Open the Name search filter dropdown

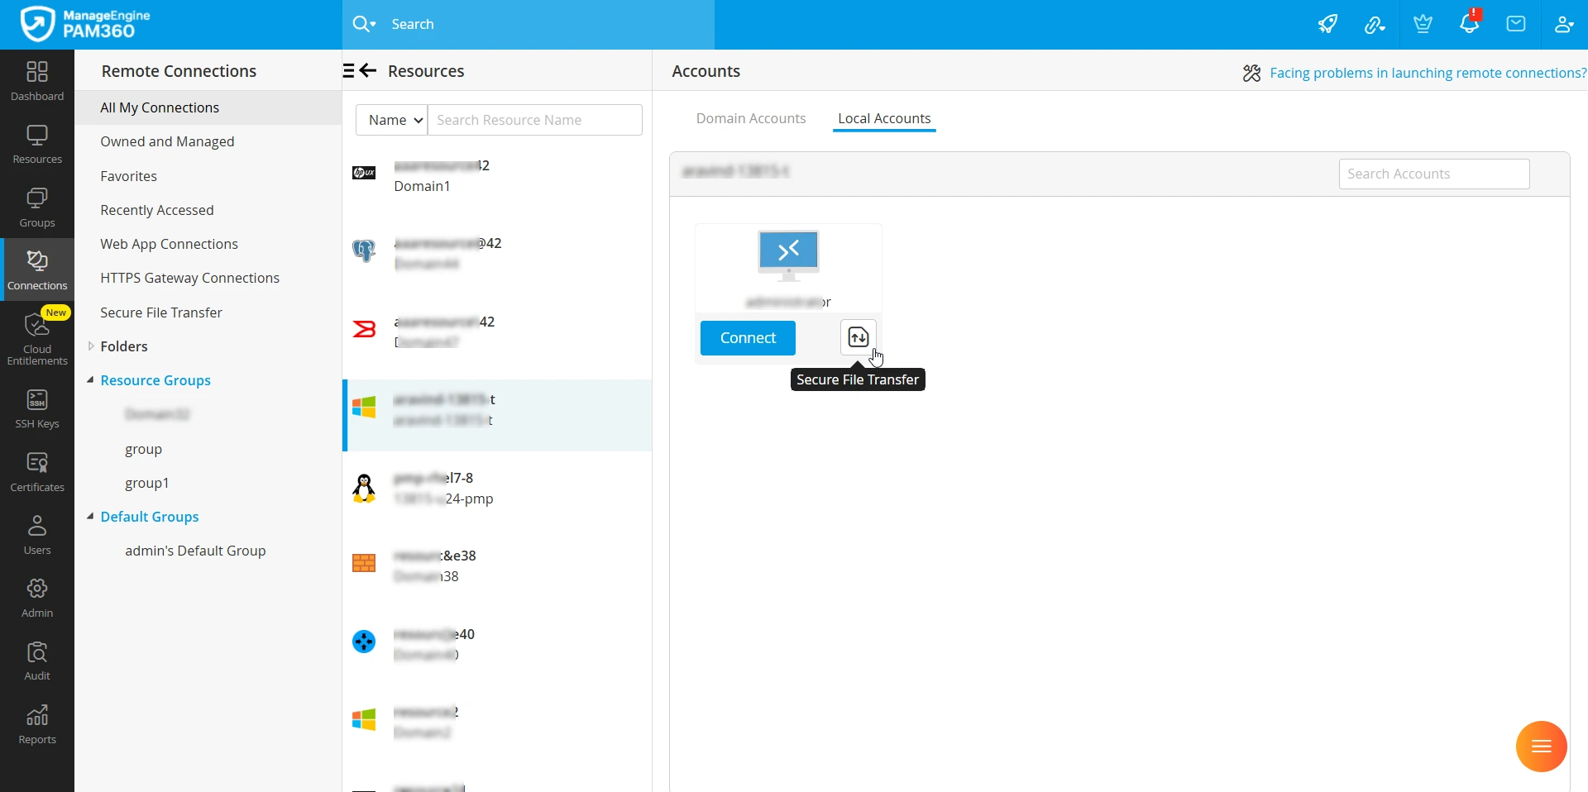coord(392,120)
